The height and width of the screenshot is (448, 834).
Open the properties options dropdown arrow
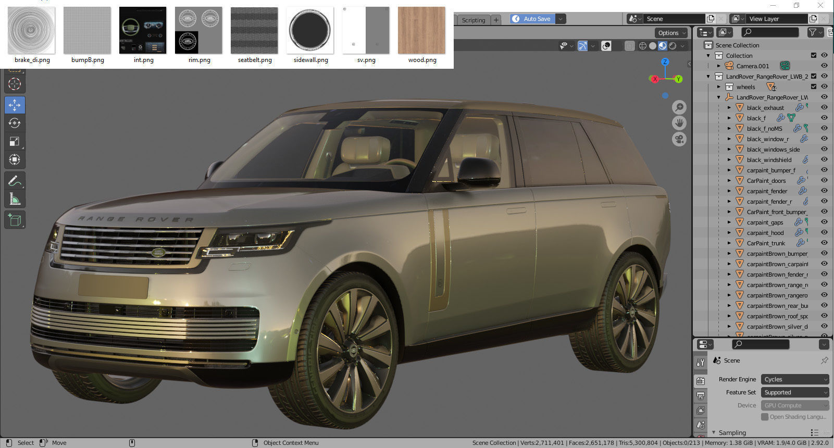824,344
